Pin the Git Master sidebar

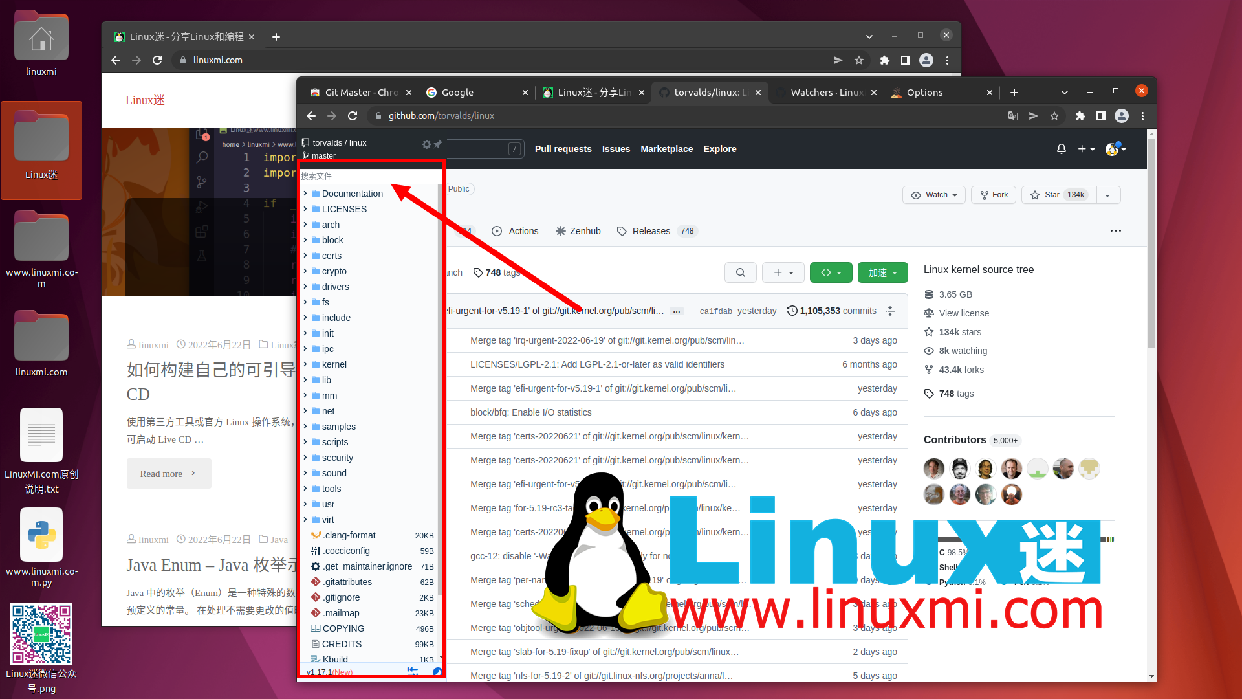point(438,144)
